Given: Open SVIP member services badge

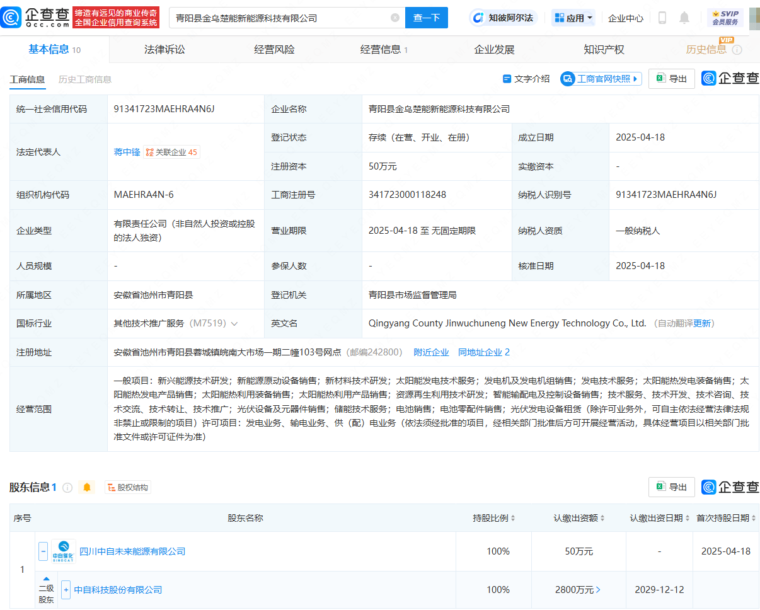Looking at the screenshot, I should pos(725,18).
